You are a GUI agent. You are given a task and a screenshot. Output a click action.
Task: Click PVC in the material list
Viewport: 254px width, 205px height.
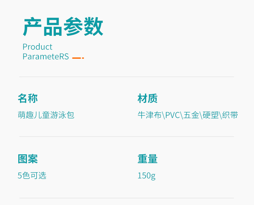[x=172, y=115]
